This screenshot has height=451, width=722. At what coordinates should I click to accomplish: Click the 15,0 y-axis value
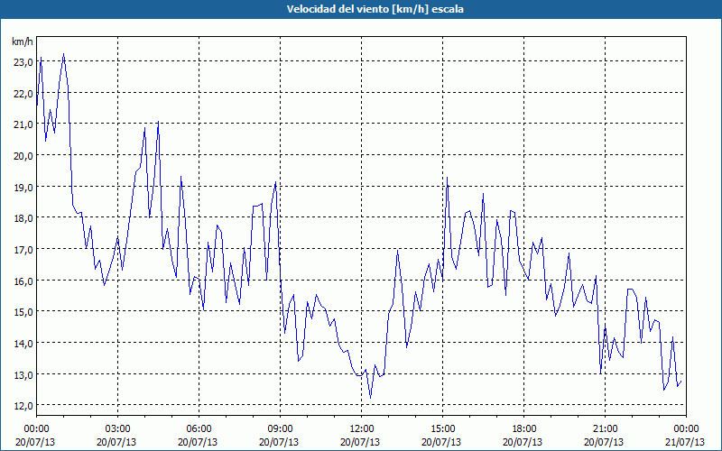23,312
